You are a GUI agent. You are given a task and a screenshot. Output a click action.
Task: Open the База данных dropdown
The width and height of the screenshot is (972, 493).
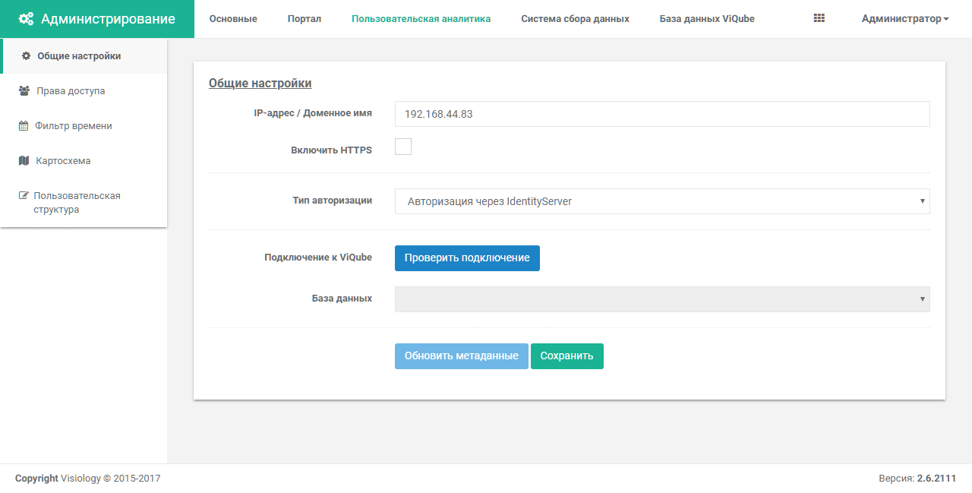[662, 299]
